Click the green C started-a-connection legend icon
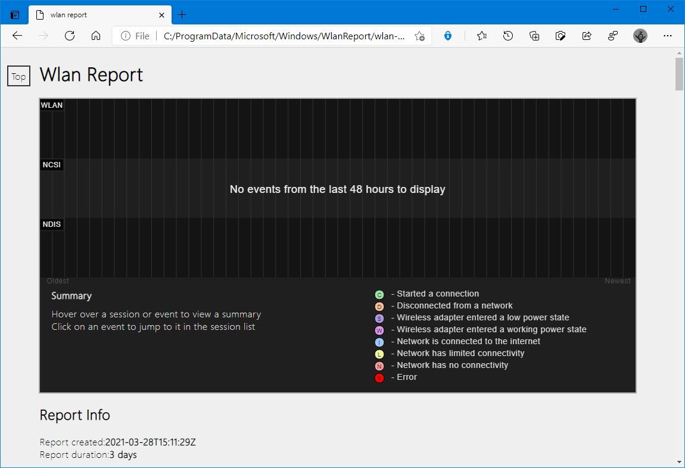The width and height of the screenshot is (685, 468). tap(379, 294)
